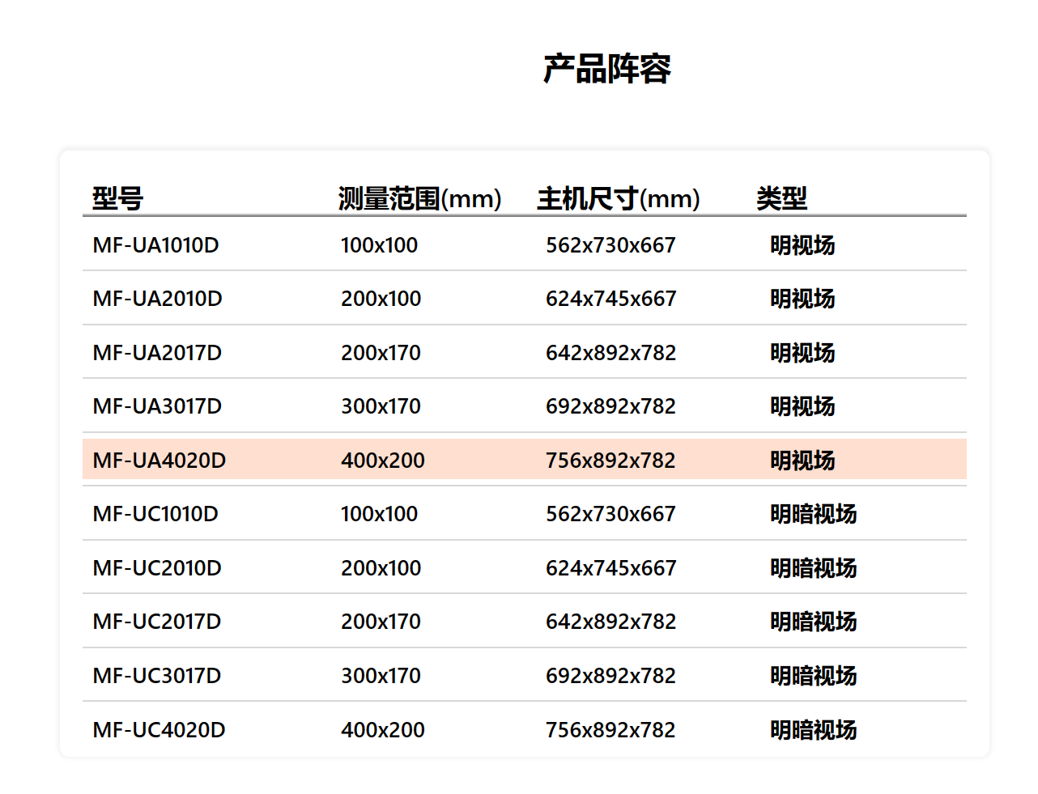1038x794 pixels.
Task: Click 明视场 type in MF-UA4020D row
Action: 802,461
